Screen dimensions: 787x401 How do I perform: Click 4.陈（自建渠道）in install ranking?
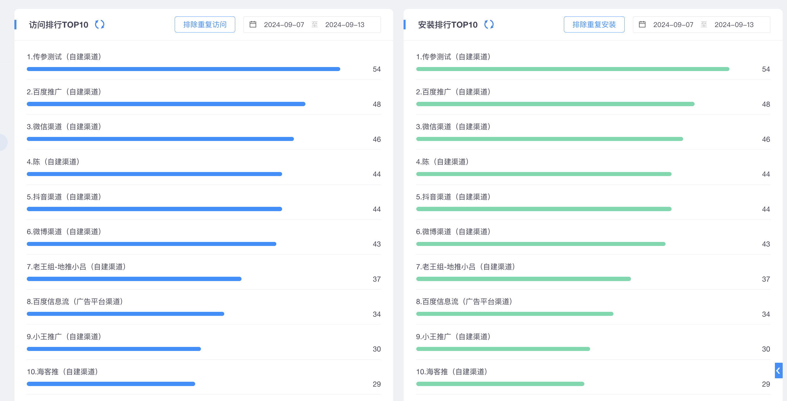[x=442, y=162]
